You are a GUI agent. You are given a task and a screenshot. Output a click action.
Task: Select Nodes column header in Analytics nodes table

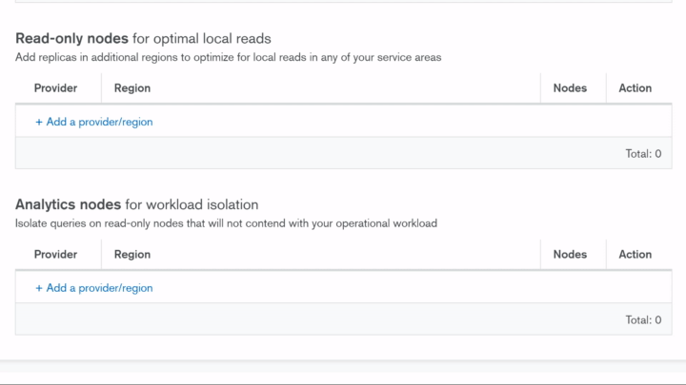click(x=570, y=255)
